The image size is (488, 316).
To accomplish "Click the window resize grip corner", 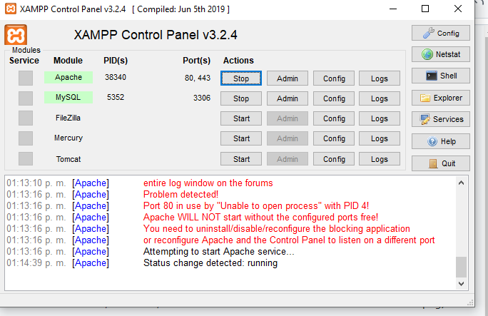I will pos(470,302).
